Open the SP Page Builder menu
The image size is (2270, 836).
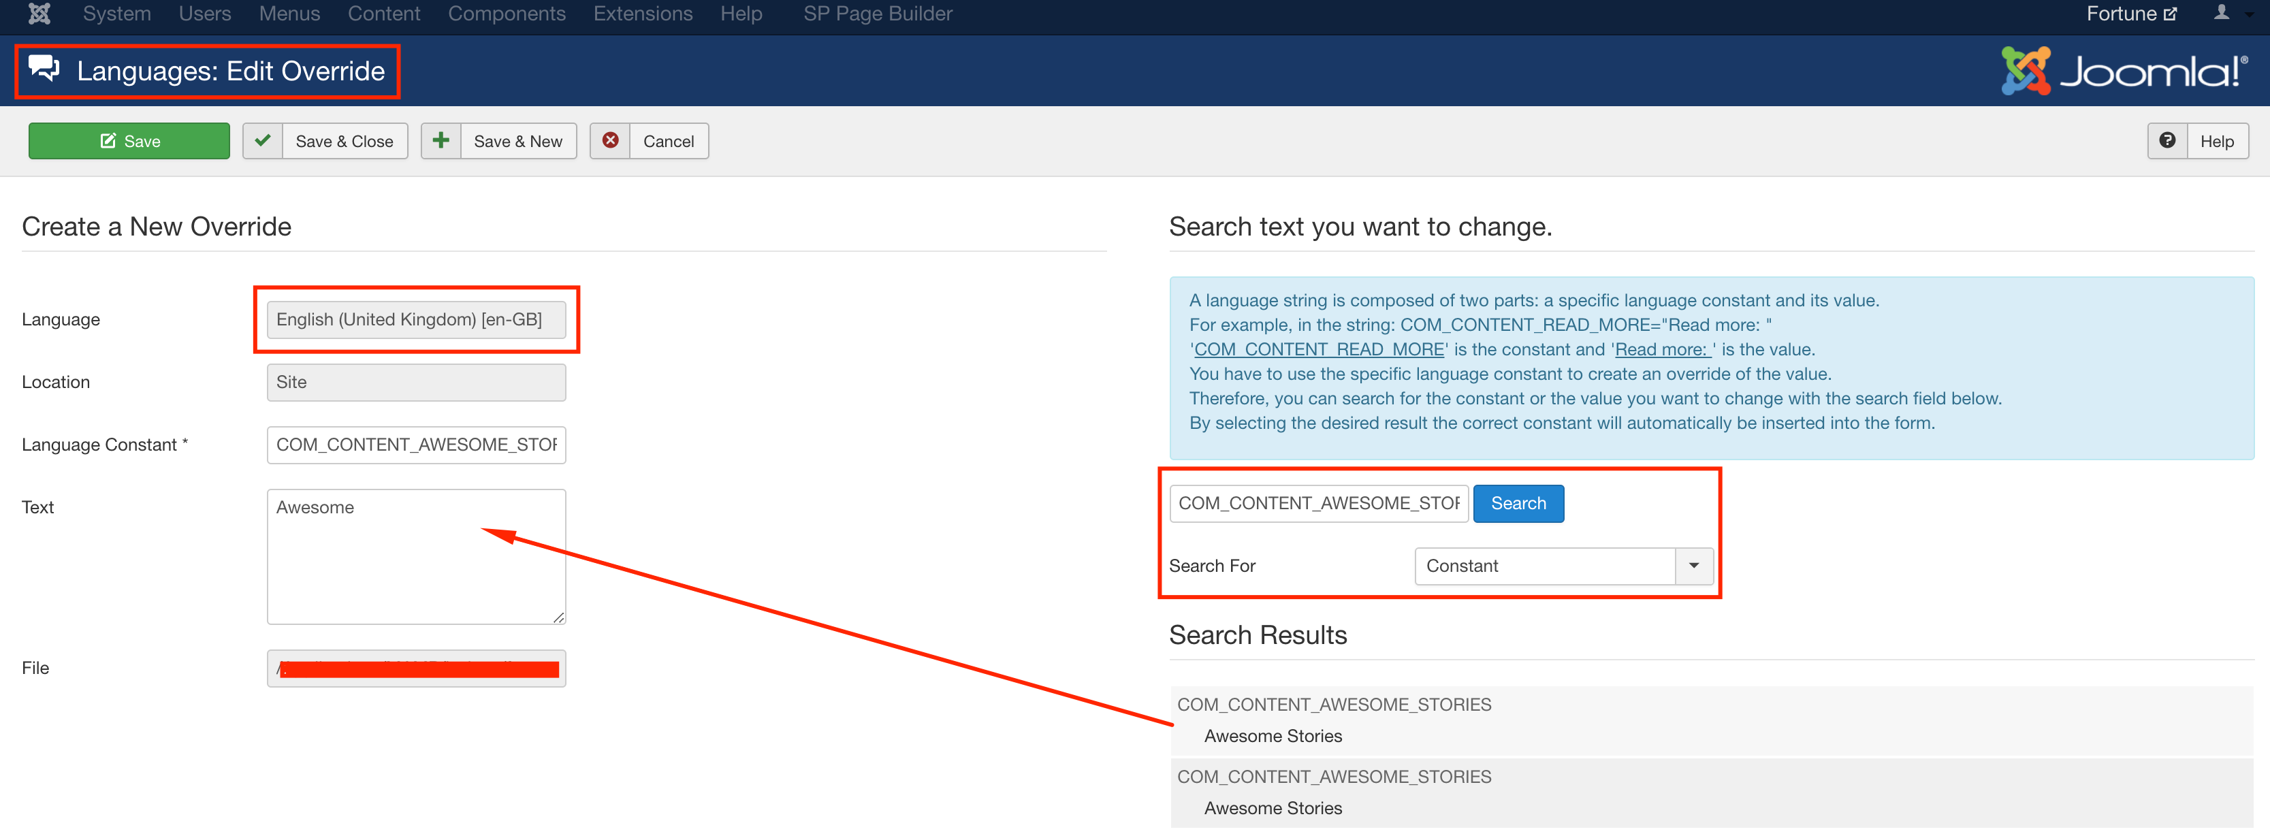click(877, 13)
